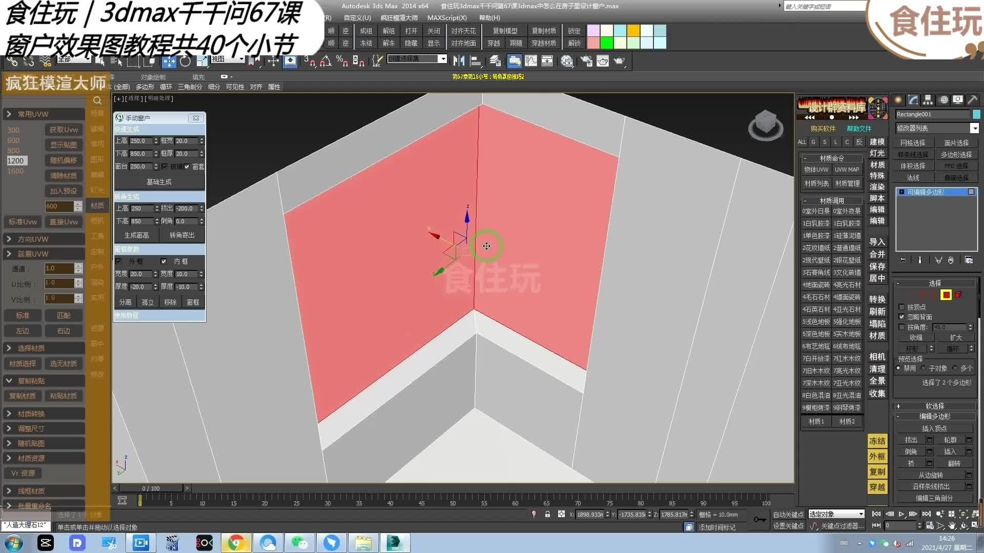
Task: Click Play Animation button
Action: click(901, 514)
